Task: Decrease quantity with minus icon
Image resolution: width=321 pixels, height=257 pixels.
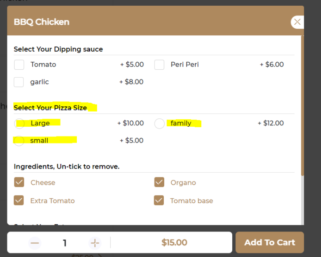Action: click(35, 243)
